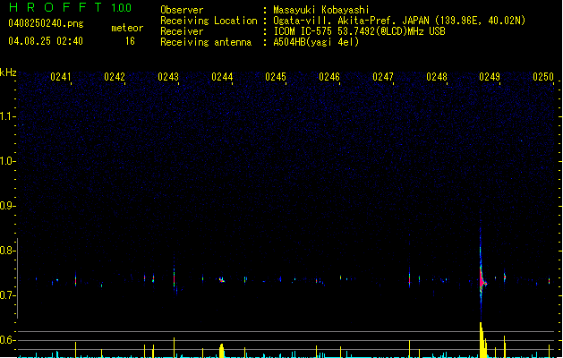Click the tallest yellow intensity bar near 0249

click(x=482, y=340)
